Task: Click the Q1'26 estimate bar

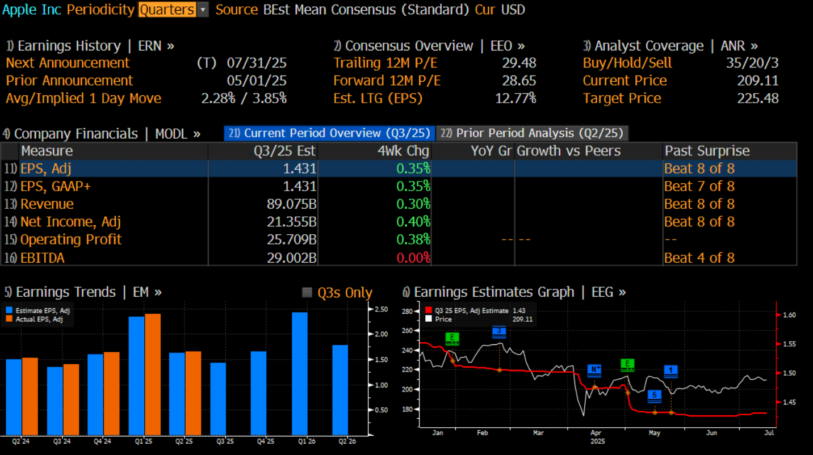Action: point(300,373)
